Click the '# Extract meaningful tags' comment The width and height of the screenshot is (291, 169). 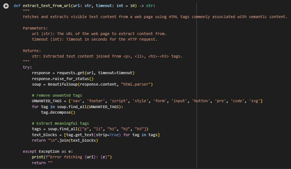(60, 123)
